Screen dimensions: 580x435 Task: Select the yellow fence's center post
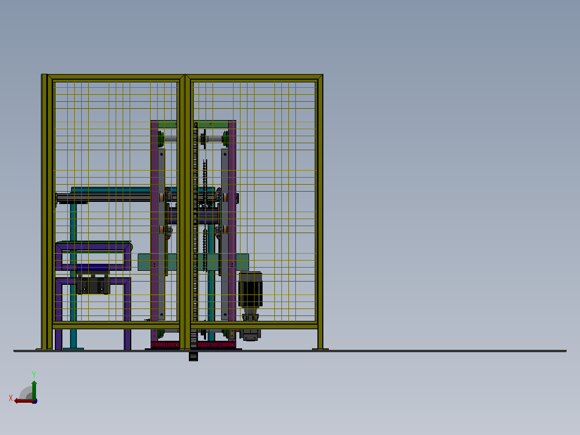(x=185, y=212)
